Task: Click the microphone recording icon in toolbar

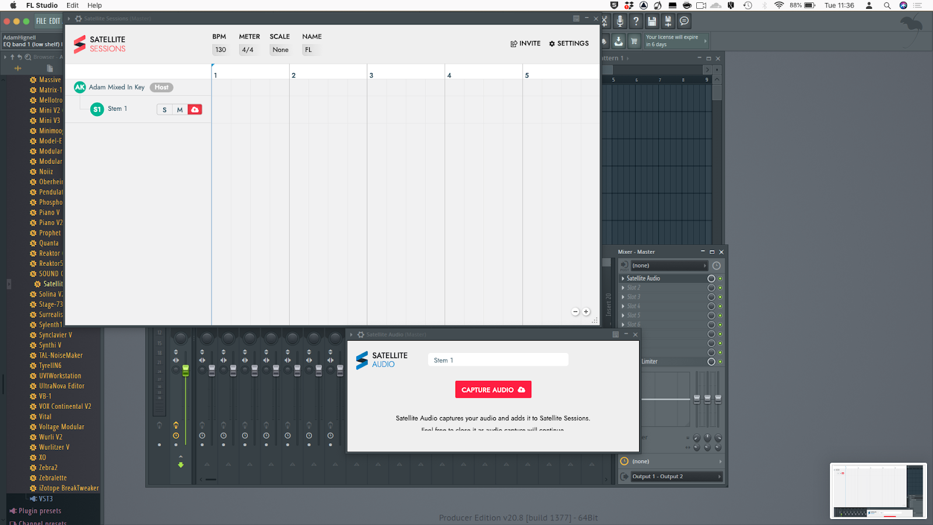Action: tap(620, 21)
